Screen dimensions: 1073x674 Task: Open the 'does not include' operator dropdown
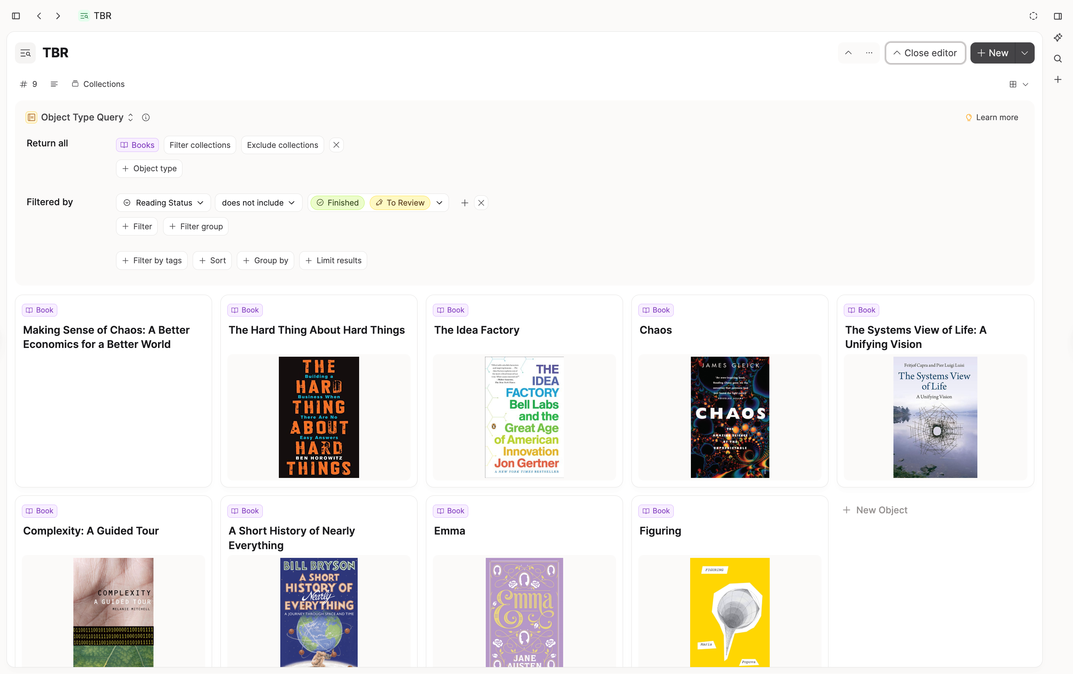258,203
